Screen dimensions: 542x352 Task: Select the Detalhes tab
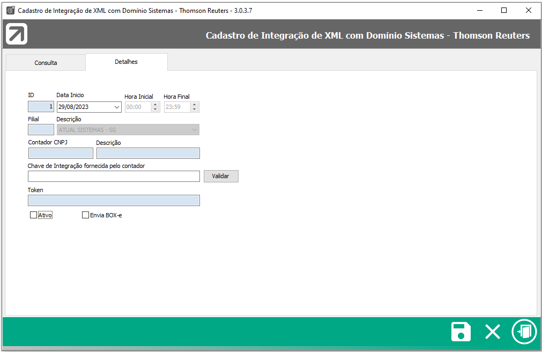point(126,62)
